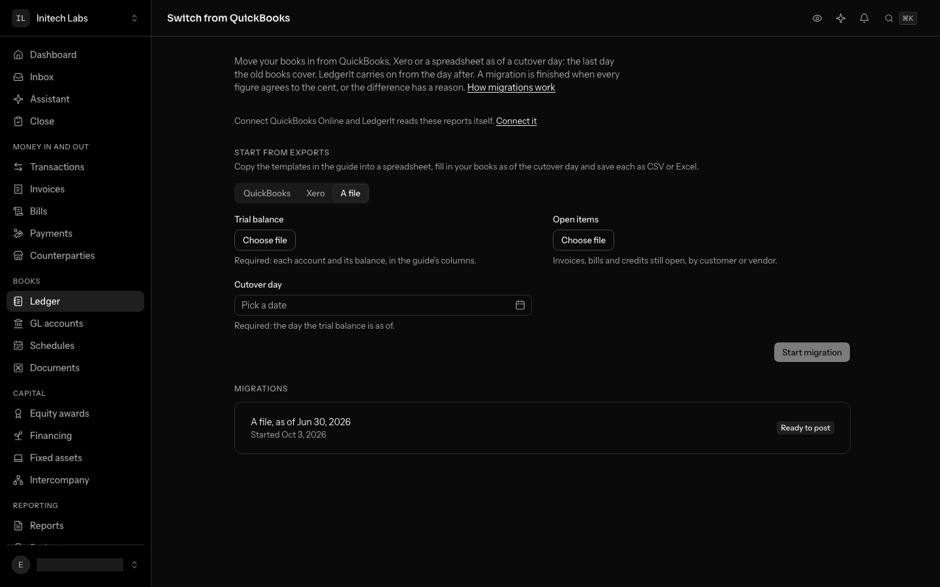Click the Cutover day date field
Image resolution: width=940 pixels, height=587 pixels.
(x=383, y=305)
